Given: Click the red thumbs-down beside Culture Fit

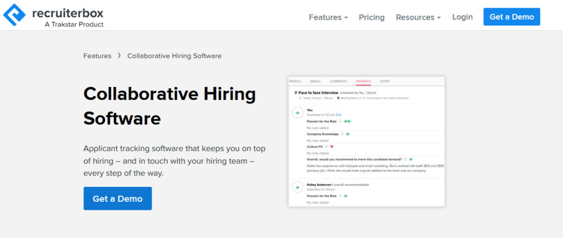Looking at the screenshot, I should point(332,147).
